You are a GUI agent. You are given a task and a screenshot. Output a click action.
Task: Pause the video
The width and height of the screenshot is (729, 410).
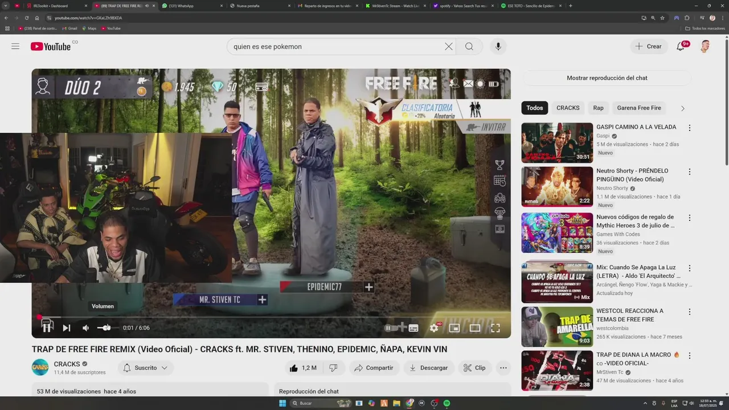coord(47,327)
